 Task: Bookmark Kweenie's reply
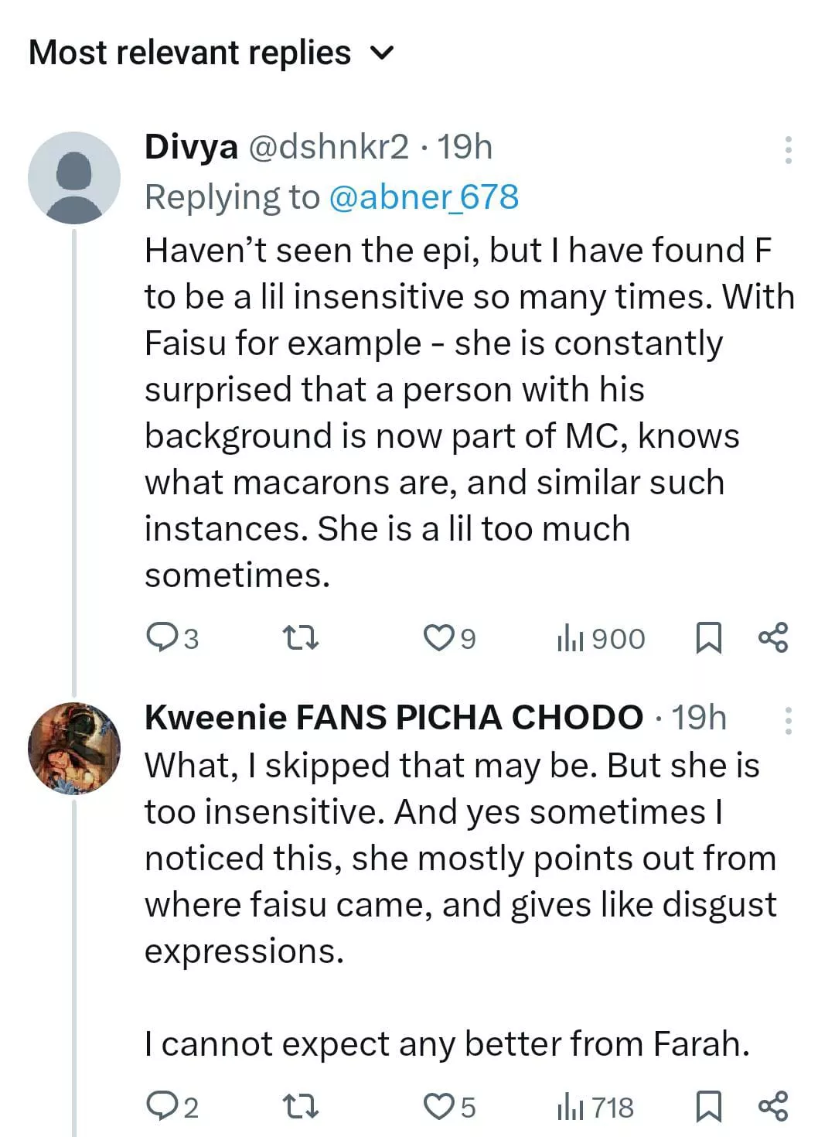[x=709, y=1107]
